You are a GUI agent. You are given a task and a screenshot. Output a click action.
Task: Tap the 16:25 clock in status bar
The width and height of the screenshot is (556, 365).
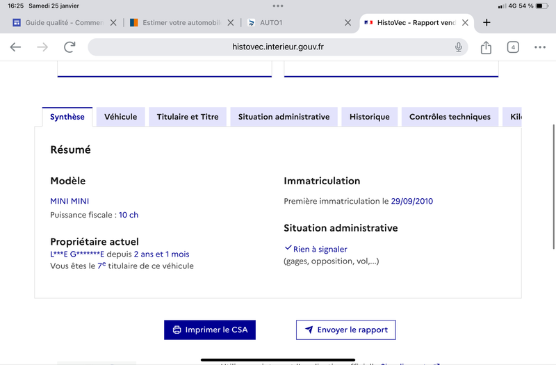15,6
